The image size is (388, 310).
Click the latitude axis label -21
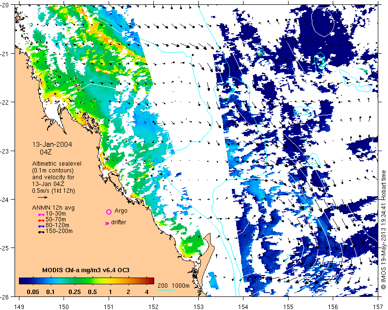coord(4,54)
